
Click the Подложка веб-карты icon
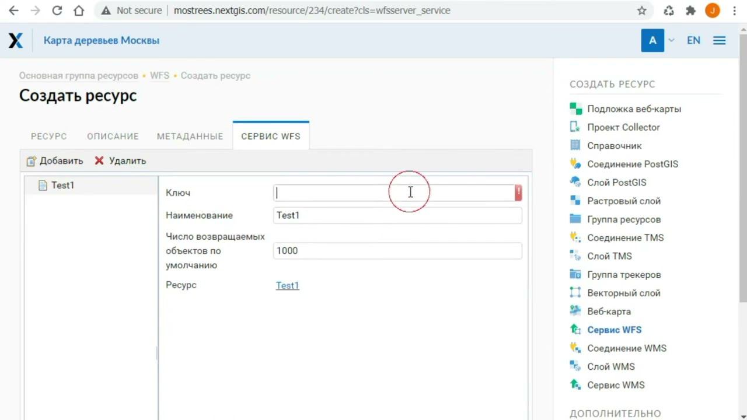[x=576, y=109]
